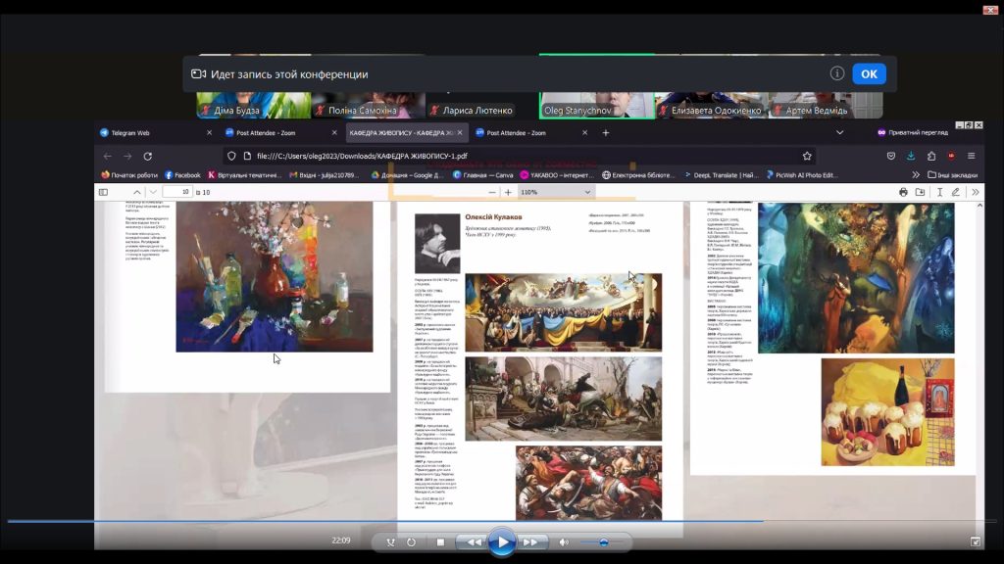Click the PDF page number field
The image size is (1004, 564).
(176, 192)
